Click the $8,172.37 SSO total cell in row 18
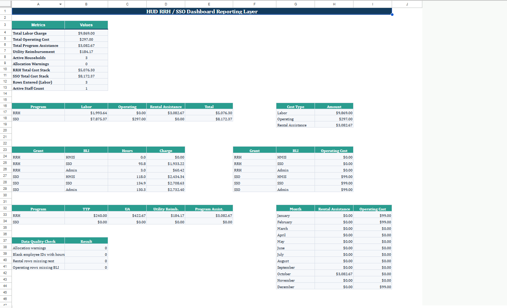Image resolution: width=507 pixels, height=308 pixels. pos(209,119)
